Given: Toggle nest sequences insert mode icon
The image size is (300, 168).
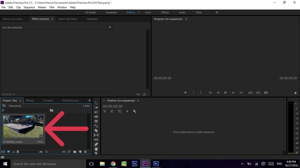Looking at the screenshot, I should pyautogui.click(x=105, y=111).
